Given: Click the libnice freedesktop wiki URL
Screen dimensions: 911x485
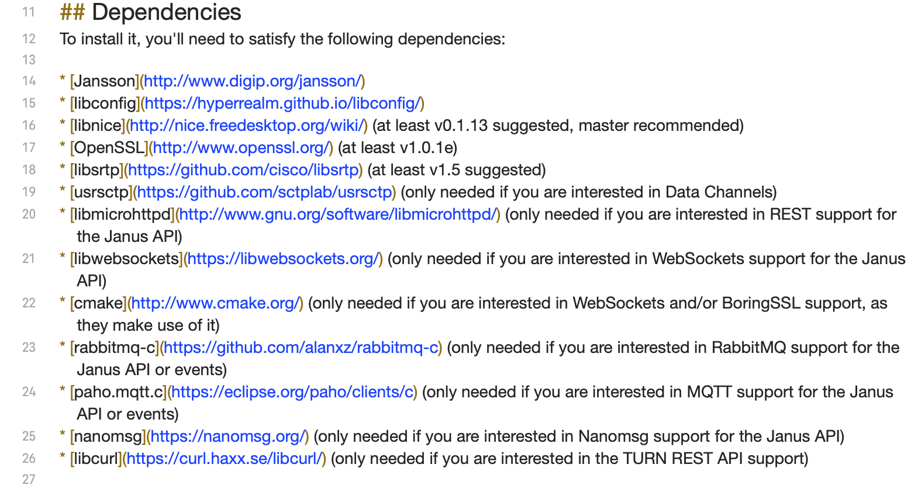Looking at the screenshot, I should point(246,126).
